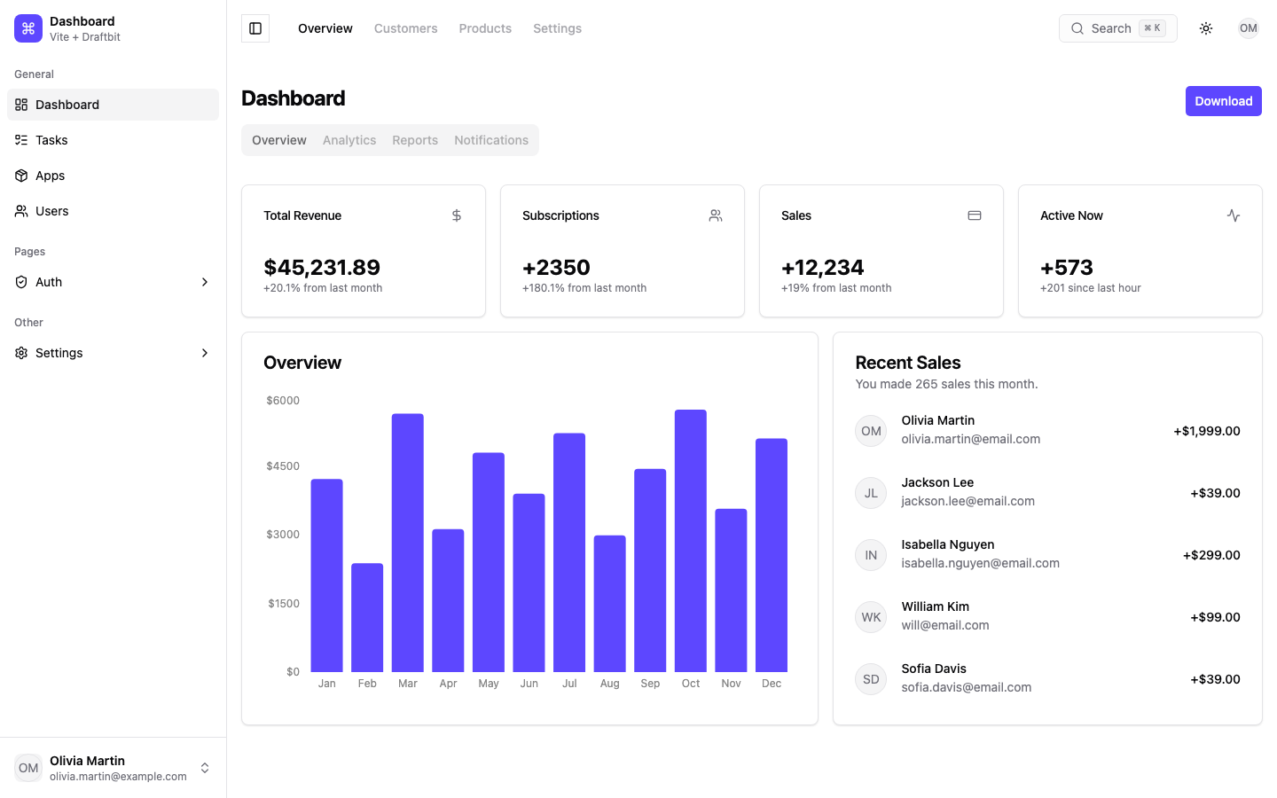
Task: Go to Customers in top navigation
Action: point(406,28)
